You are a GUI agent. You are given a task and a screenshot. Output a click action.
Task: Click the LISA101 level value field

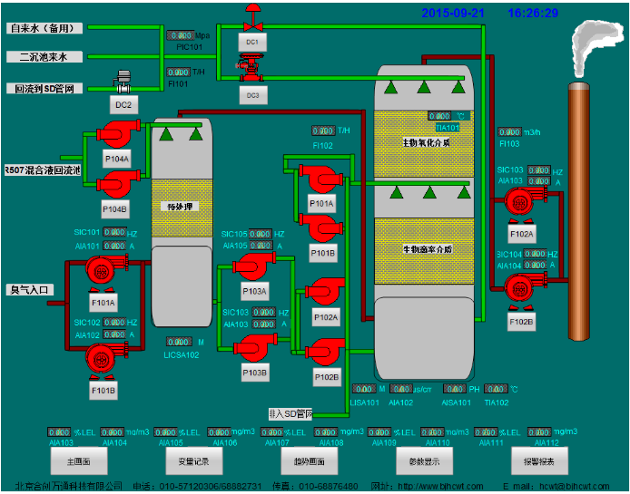click(364, 389)
